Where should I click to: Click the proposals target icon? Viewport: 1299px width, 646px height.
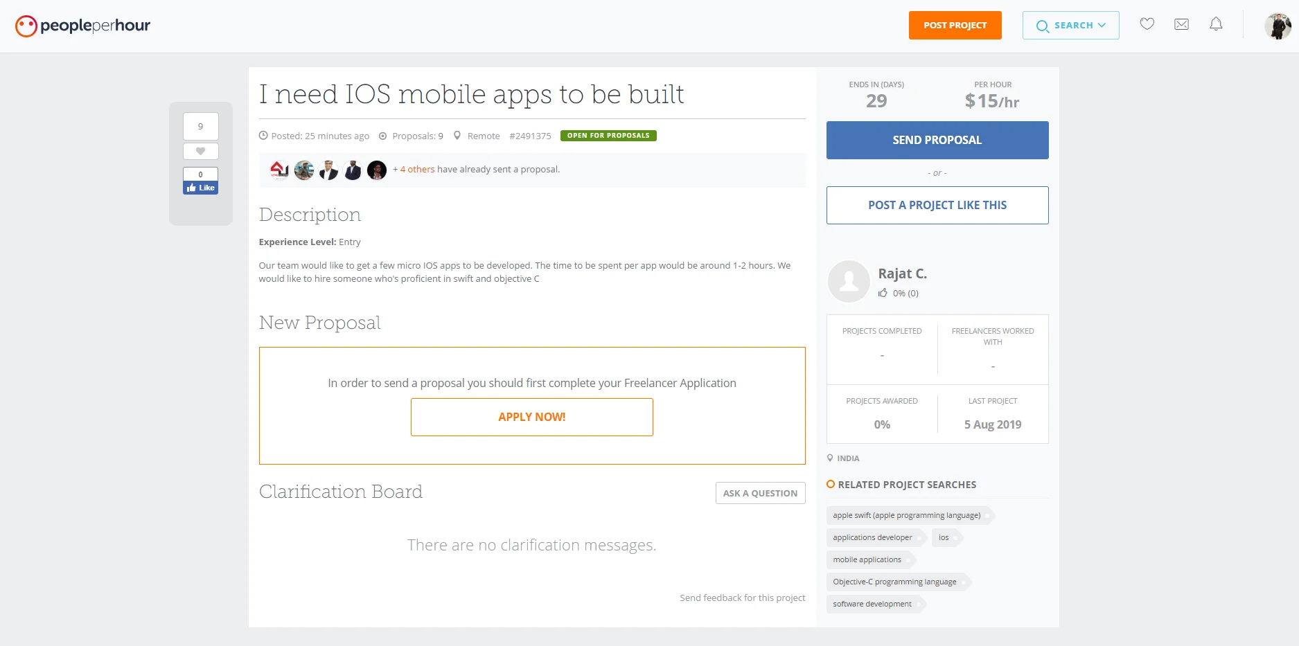click(382, 136)
